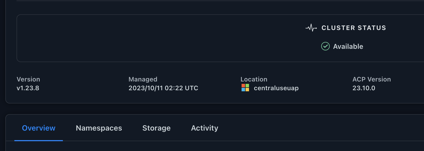
Task: Click the blue underline beneath Overview
Action: 39,140
